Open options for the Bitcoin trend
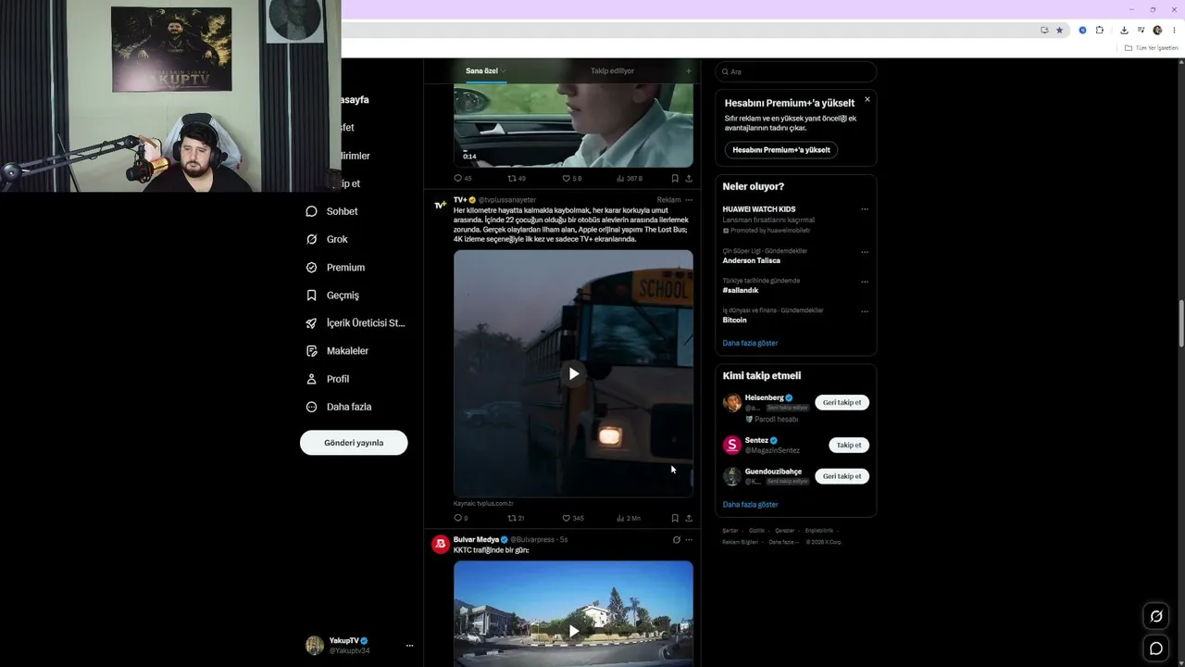Screen dimensions: 1185x667 [x=865, y=311]
